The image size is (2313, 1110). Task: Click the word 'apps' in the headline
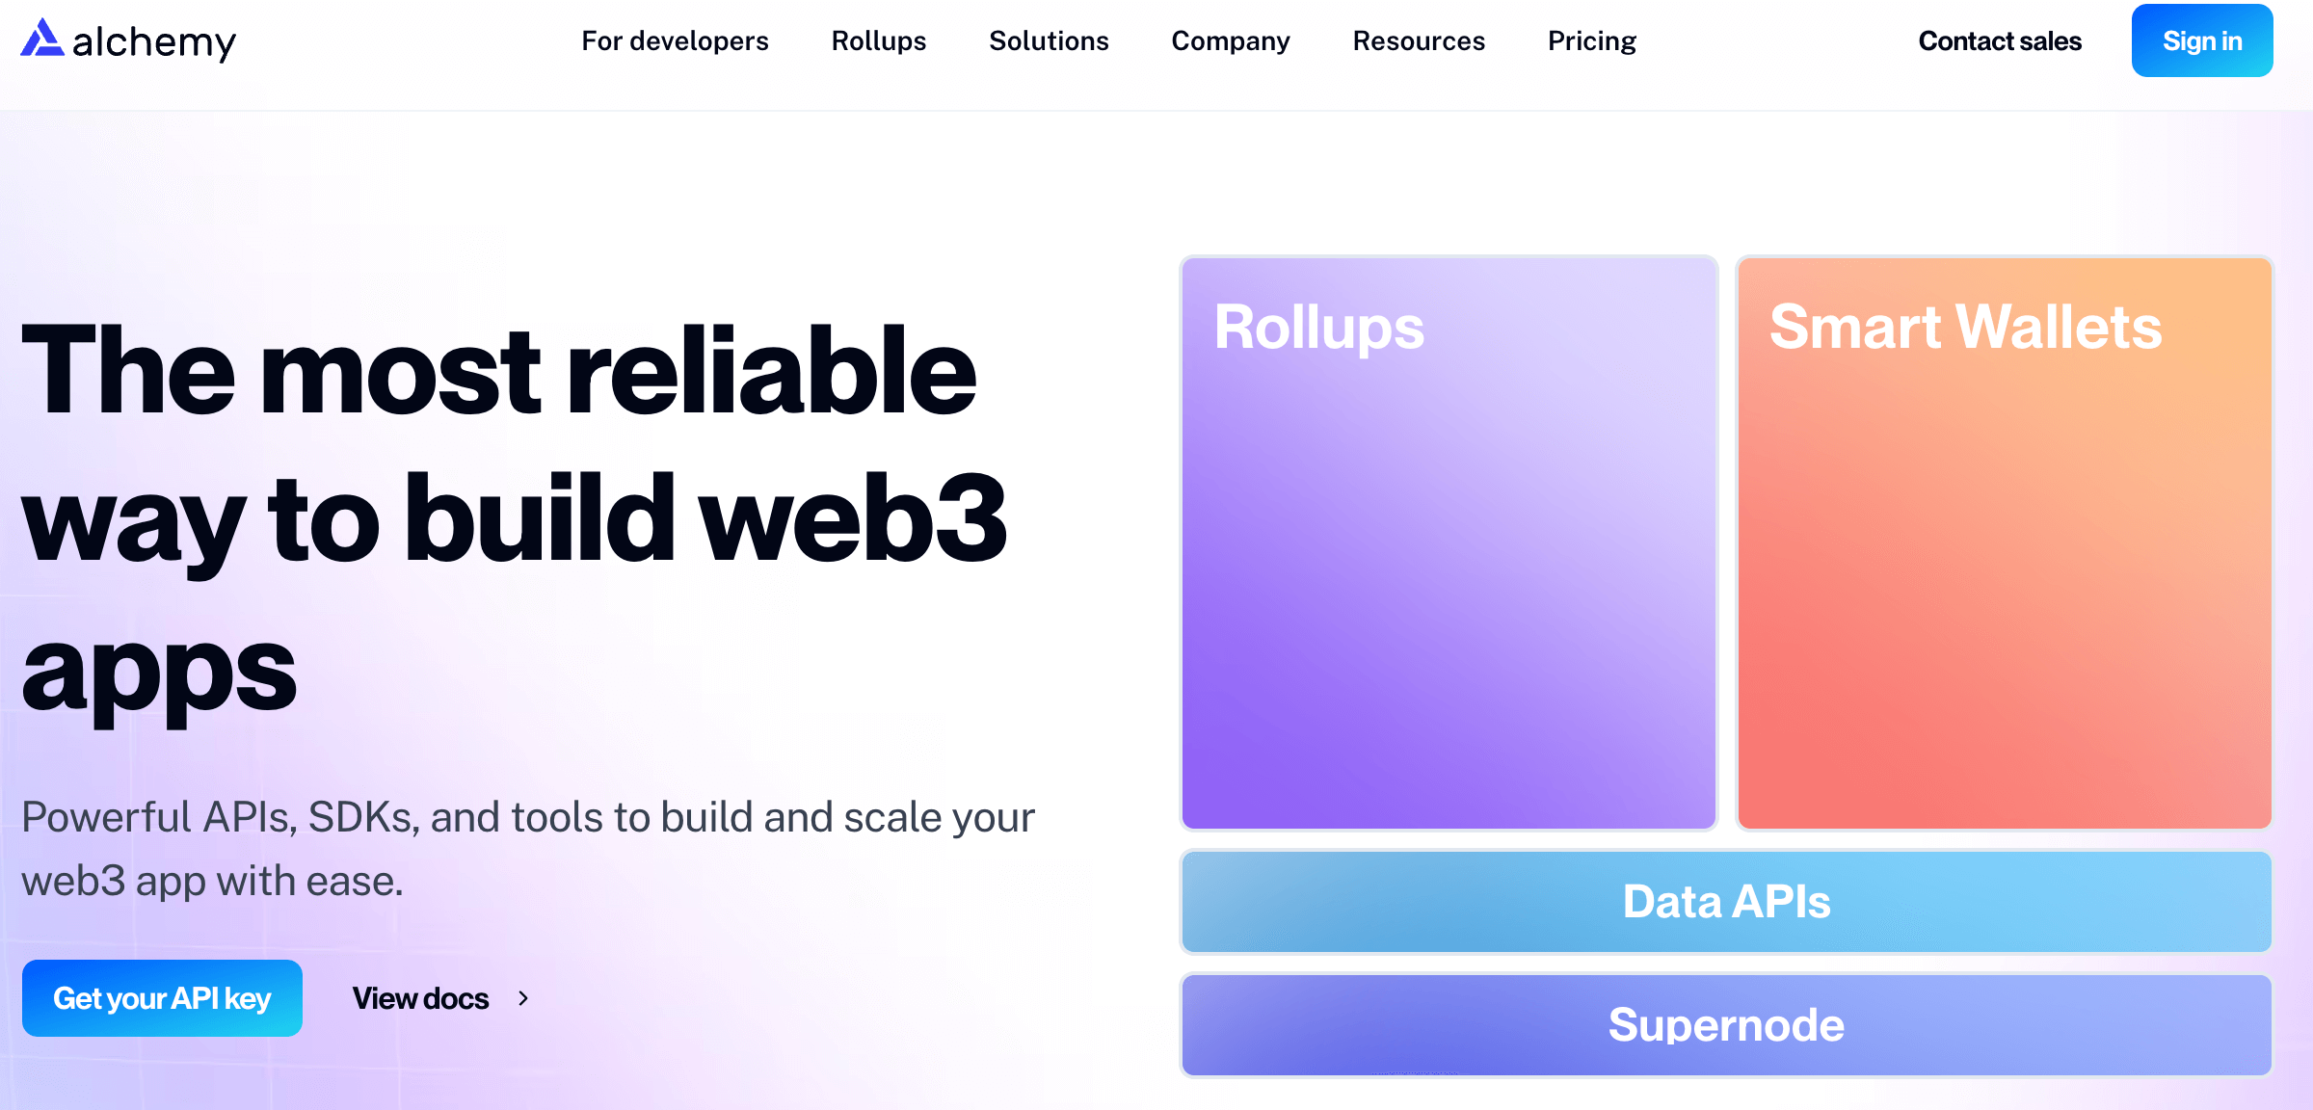tap(160, 672)
